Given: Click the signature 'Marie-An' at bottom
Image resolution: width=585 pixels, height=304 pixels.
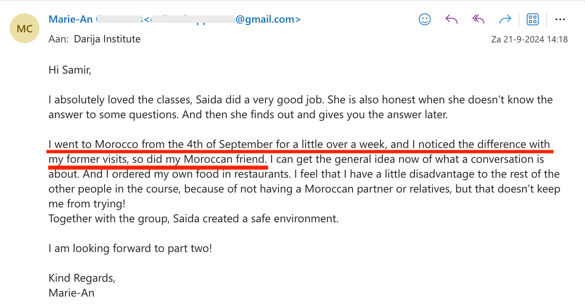Looking at the screenshot, I should (x=71, y=293).
